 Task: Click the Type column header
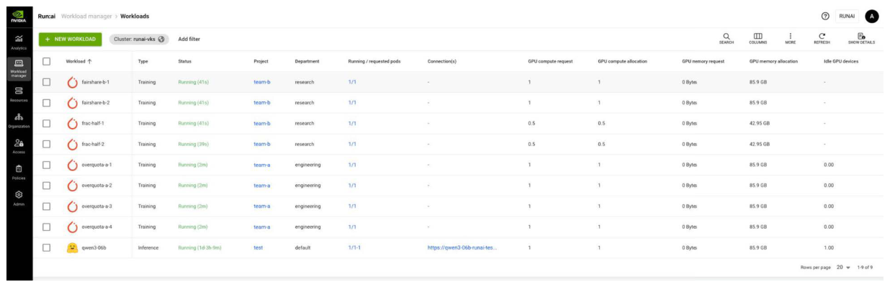coord(143,61)
